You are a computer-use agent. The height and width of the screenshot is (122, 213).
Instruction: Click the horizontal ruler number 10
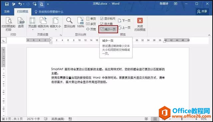[79, 40]
